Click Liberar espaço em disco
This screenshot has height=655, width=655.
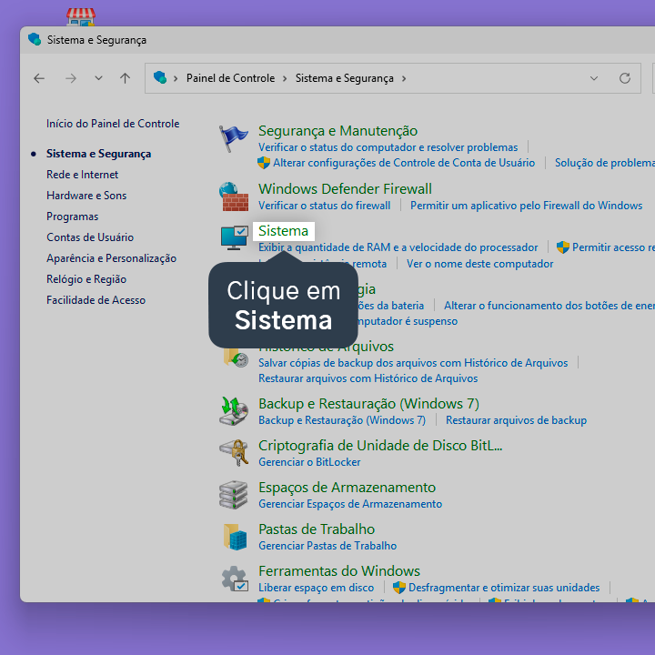point(317,588)
